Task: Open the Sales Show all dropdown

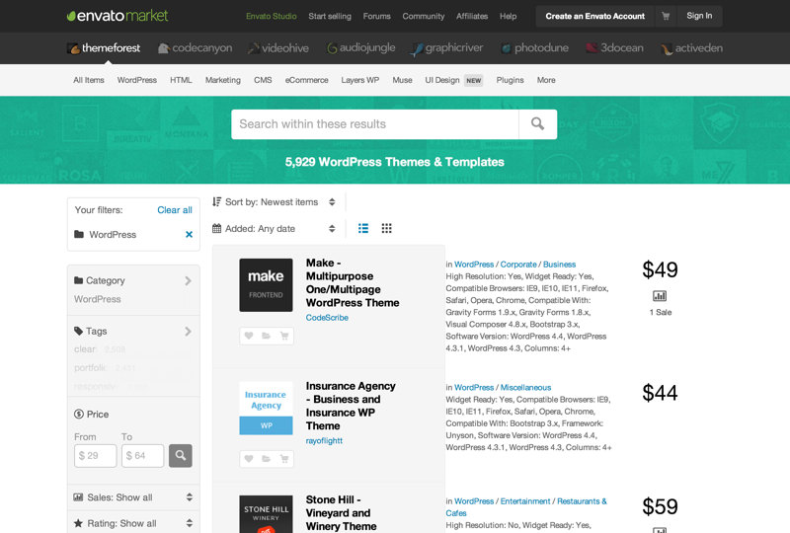Action: tap(133, 497)
